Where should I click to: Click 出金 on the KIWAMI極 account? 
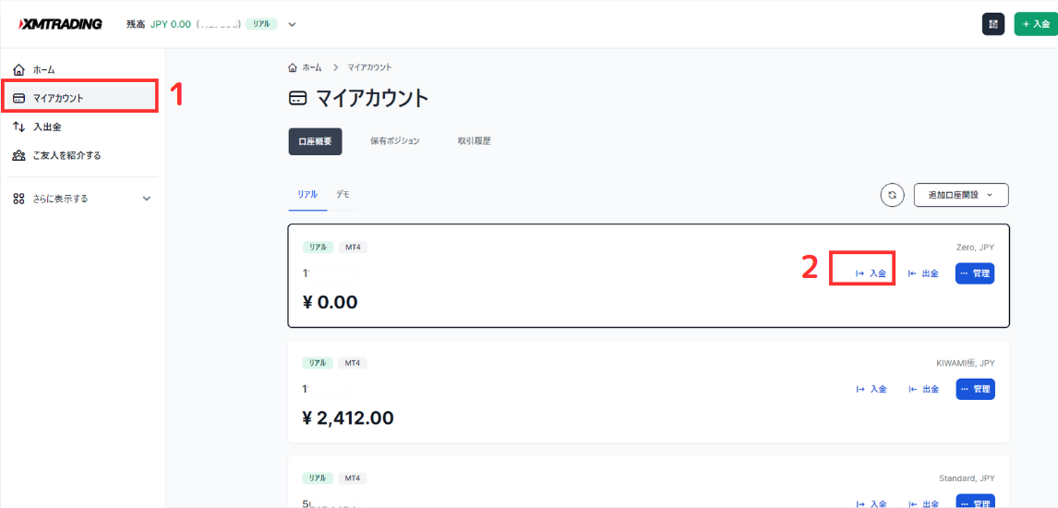pos(923,389)
